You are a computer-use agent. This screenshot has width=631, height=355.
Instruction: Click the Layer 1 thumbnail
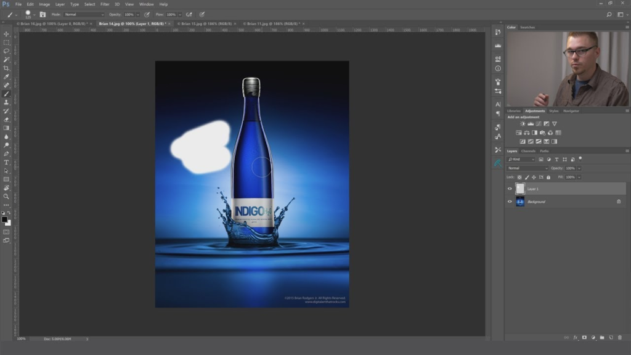coord(520,189)
